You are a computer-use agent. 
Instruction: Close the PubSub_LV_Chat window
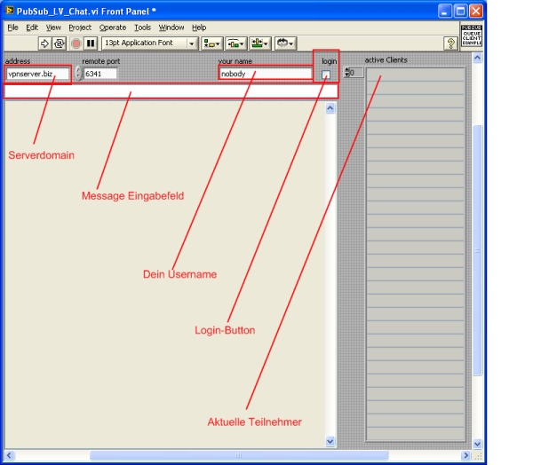[x=476, y=11]
